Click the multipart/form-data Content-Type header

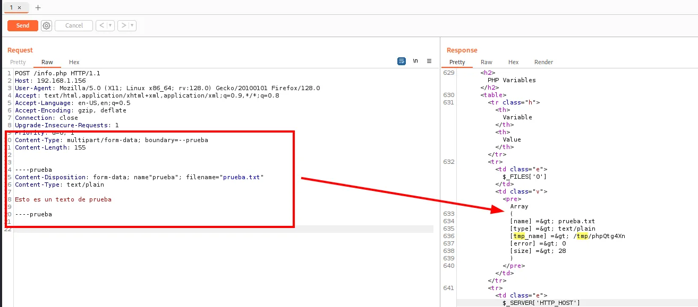[x=112, y=140]
